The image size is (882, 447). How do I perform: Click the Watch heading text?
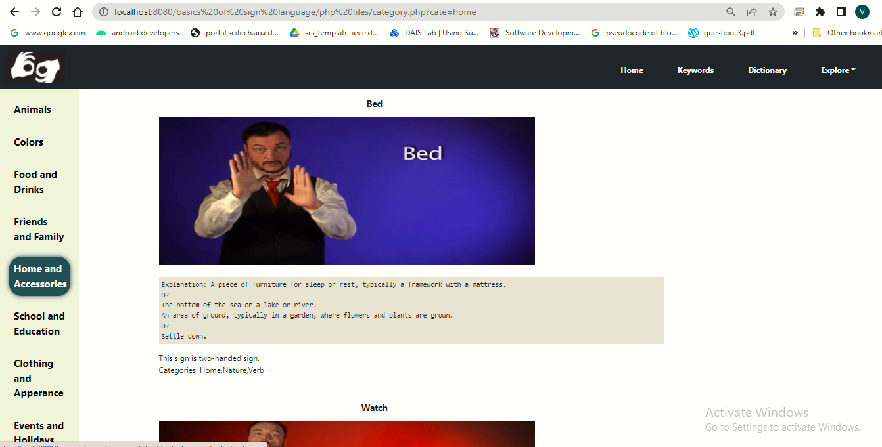(x=375, y=408)
